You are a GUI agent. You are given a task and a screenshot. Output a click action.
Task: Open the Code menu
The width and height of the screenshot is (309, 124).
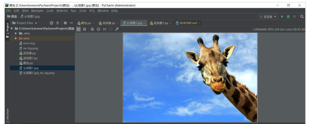pyautogui.click(x=50, y=11)
